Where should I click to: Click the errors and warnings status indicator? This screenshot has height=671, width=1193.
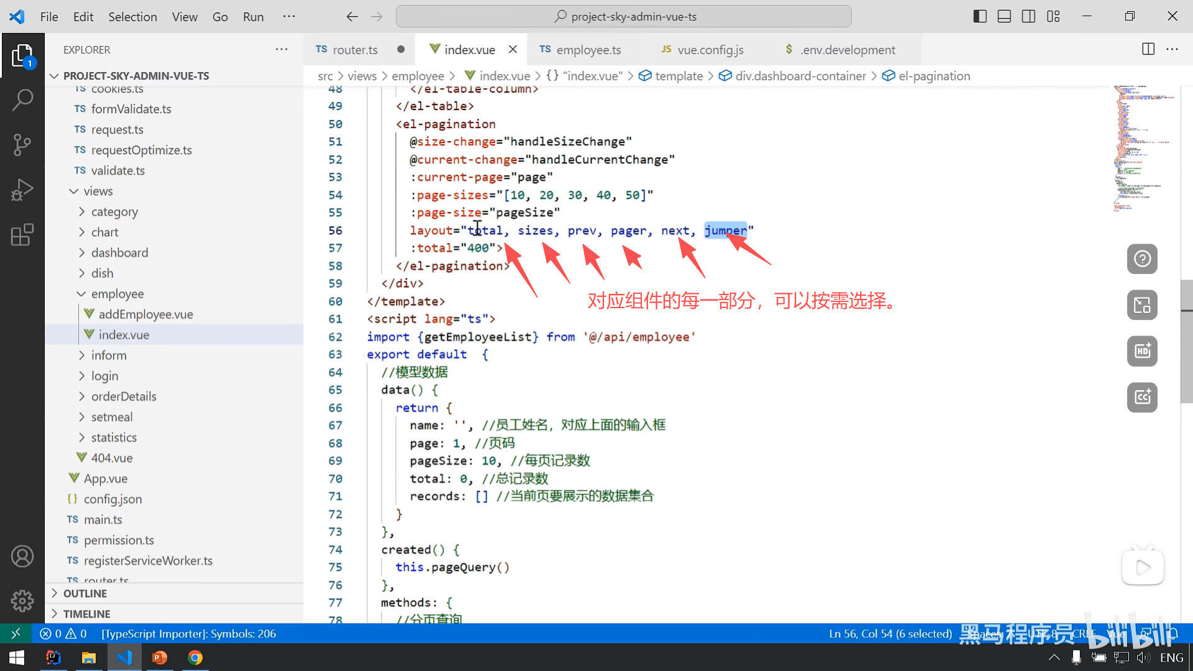63,634
